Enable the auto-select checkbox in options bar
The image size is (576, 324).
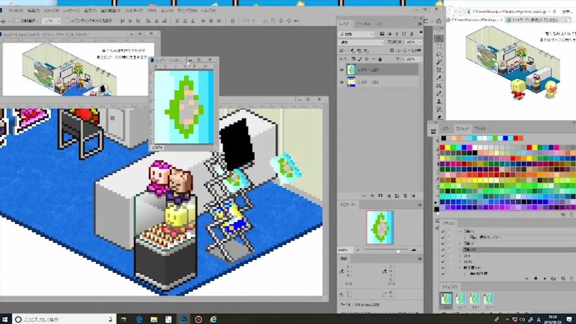coord(17,21)
